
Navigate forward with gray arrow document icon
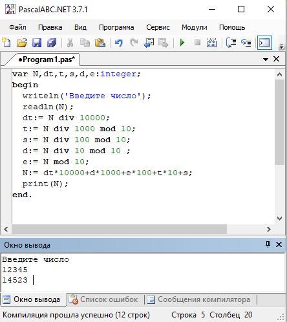[164, 43]
